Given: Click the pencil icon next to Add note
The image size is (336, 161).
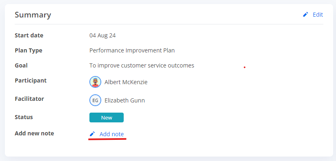Looking at the screenshot, I should coord(92,134).
